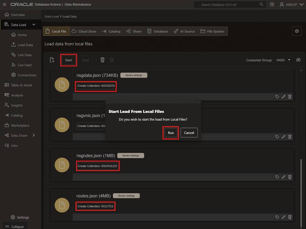Open Load Data in sidebar
The width and height of the screenshot is (306, 229).
click(x=22, y=45)
